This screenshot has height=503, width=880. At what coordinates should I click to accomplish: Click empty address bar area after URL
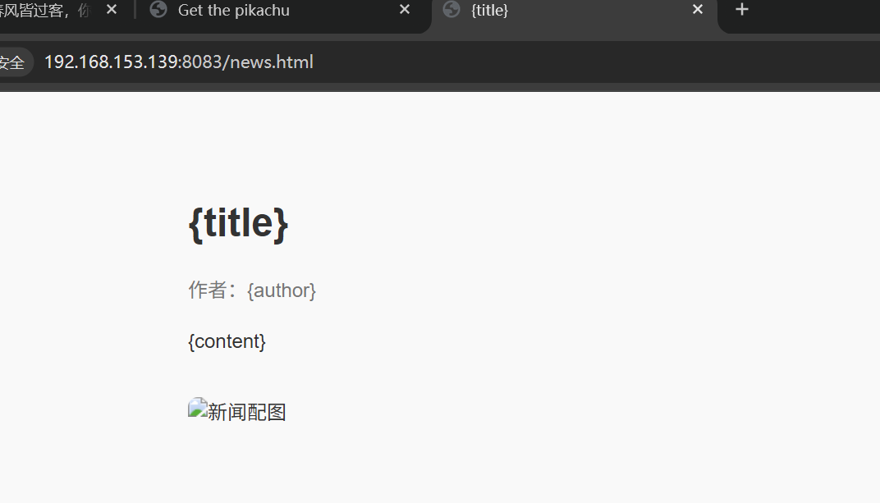coord(595,62)
